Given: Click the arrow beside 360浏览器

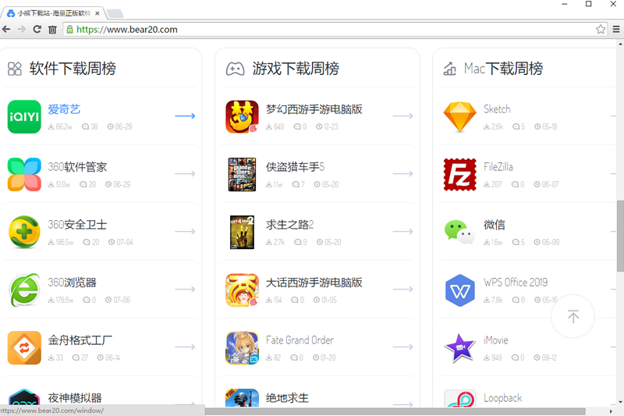Looking at the screenshot, I should click(x=185, y=289).
